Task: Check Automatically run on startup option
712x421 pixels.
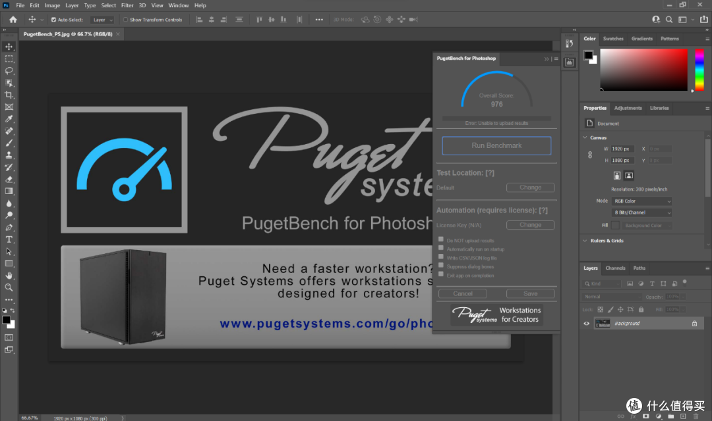Action: [x=440, y=248]
